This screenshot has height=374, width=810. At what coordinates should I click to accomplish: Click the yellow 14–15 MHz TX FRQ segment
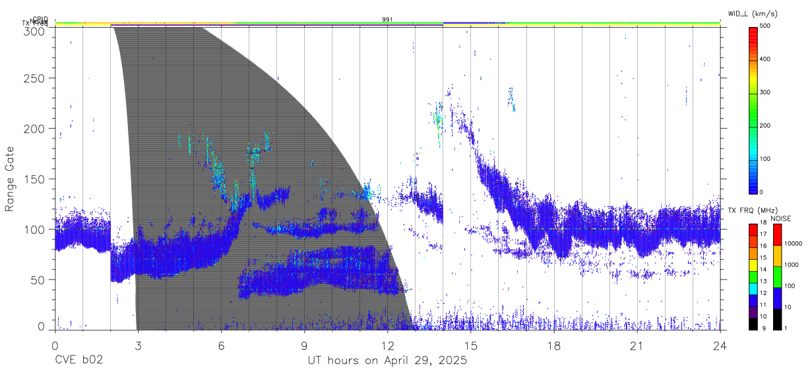tap(753, 265)
